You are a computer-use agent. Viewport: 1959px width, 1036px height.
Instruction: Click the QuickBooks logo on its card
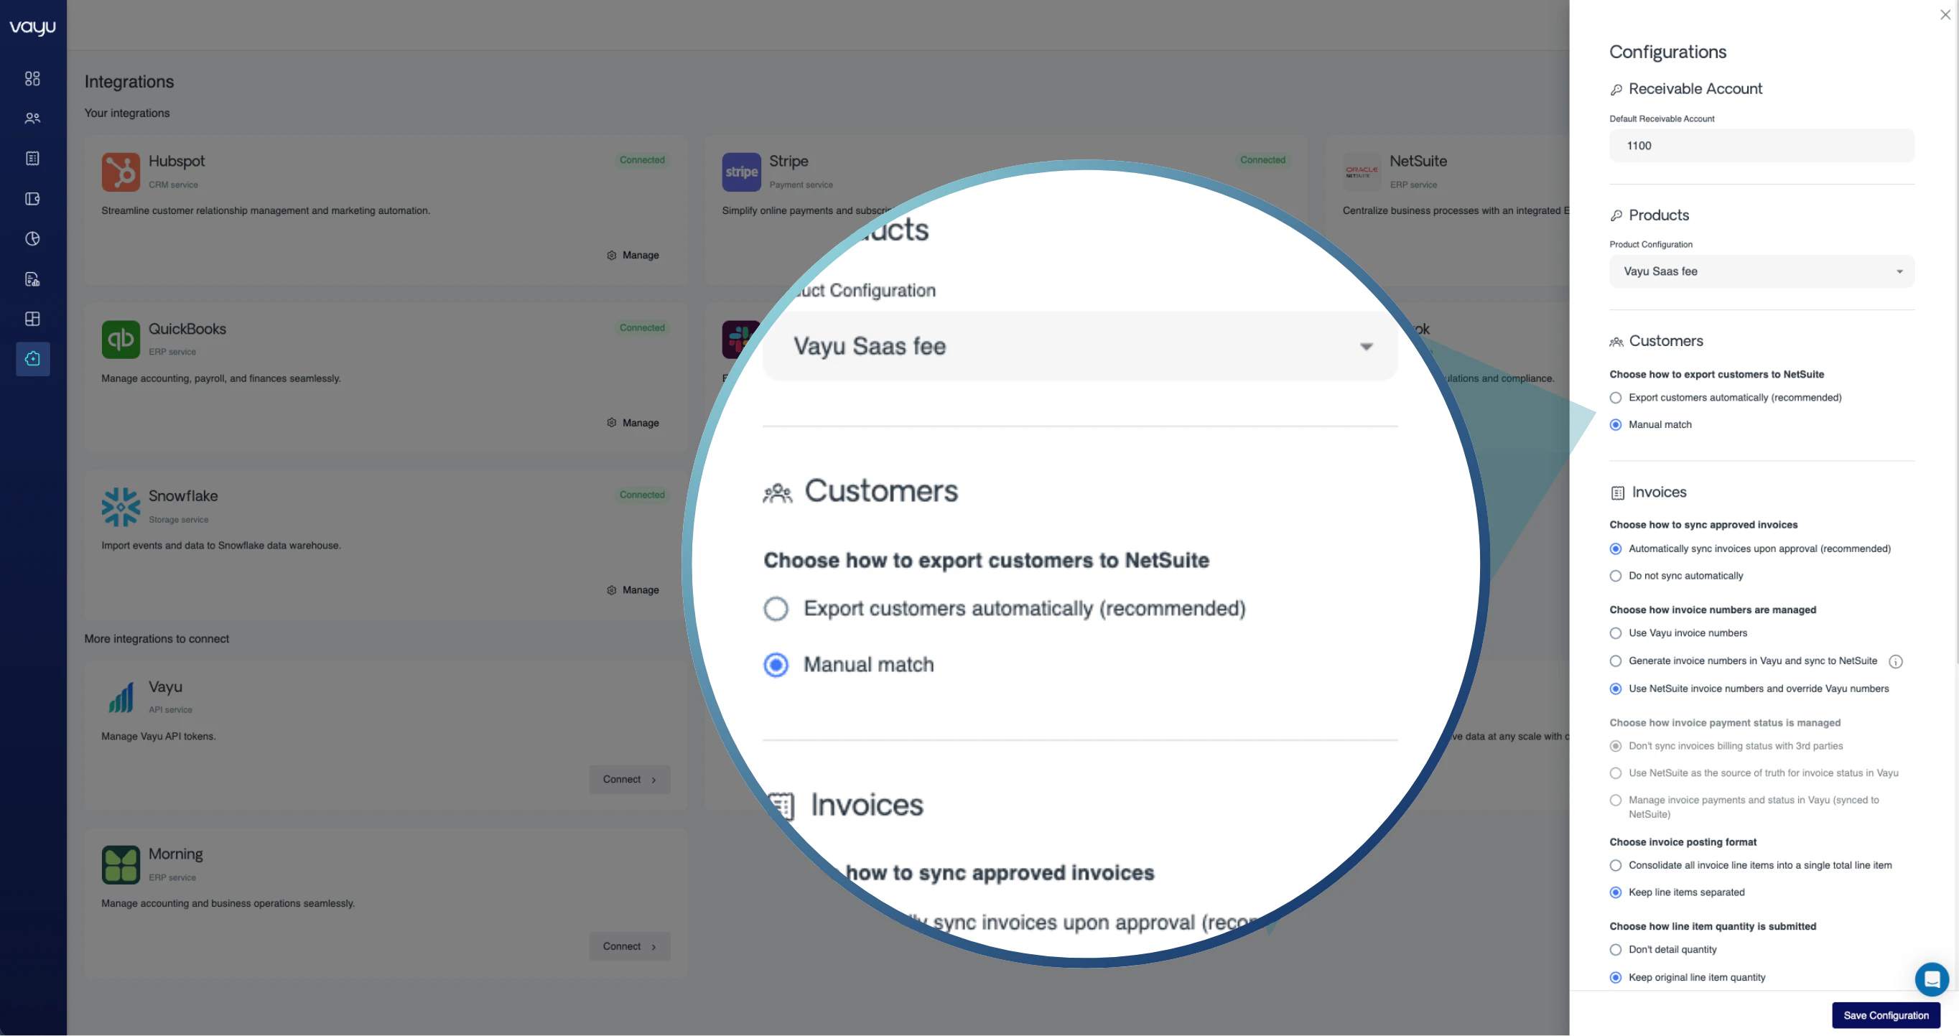[121, 339]
